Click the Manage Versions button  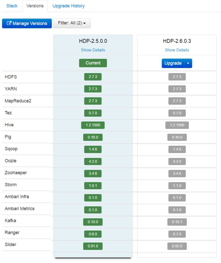click(x=27, y=23)
